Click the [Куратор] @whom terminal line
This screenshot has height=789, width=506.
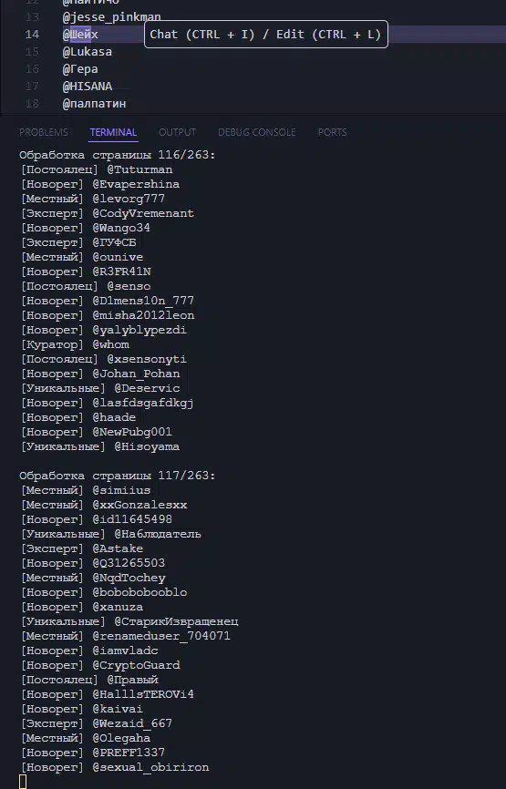coord(75,344)
